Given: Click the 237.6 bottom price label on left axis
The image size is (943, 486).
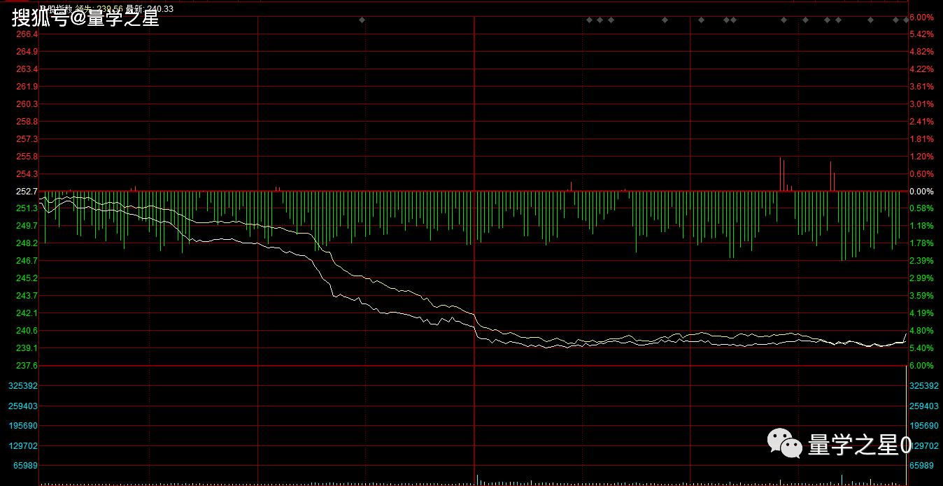Looking at the screenshot, I should 27,366.
